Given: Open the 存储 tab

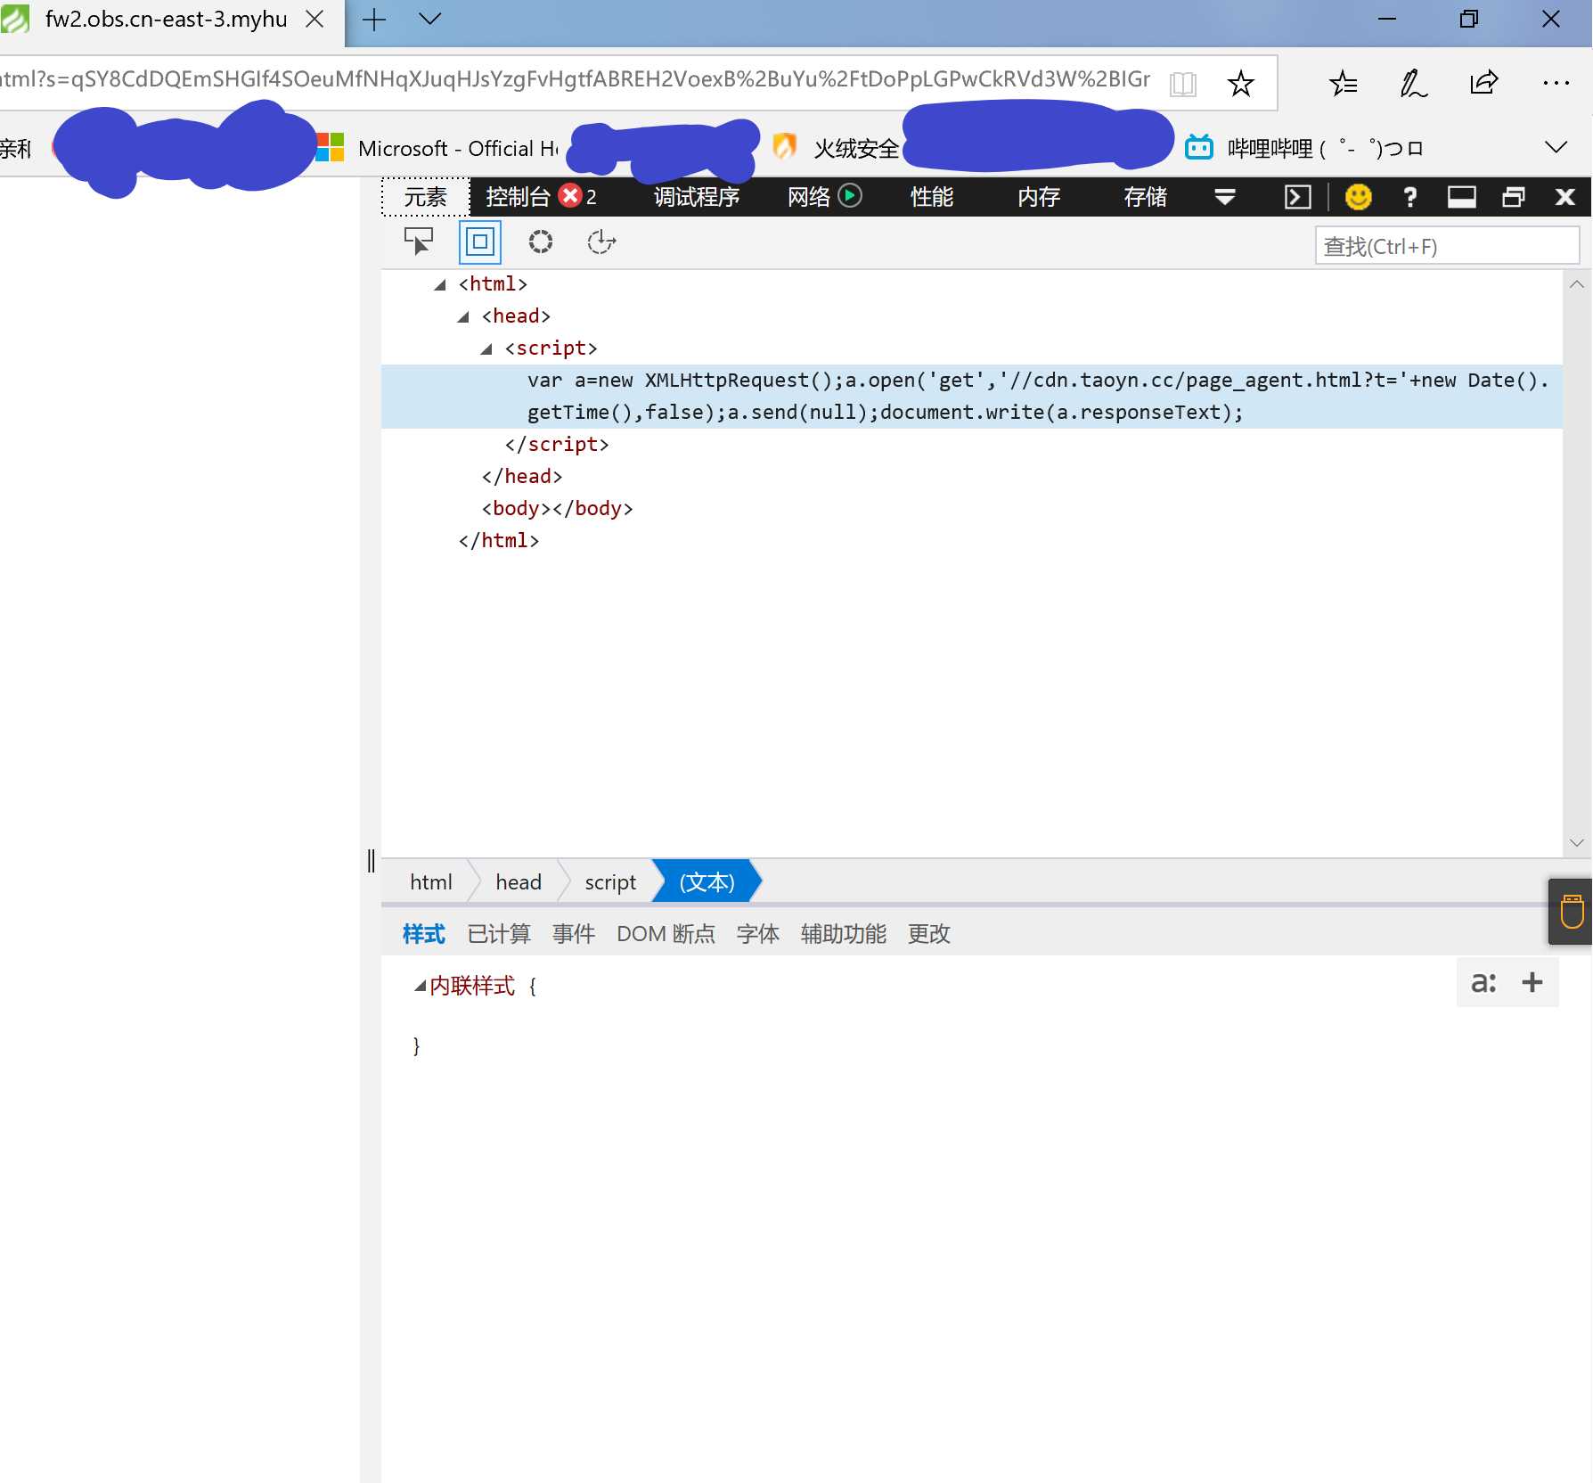Looking at the screenshot, I should coord(1146,197).
